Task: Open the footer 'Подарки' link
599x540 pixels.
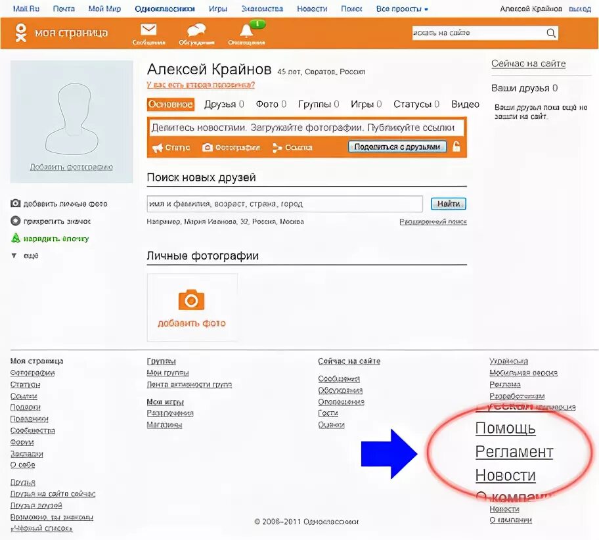Action: (x=25, y=407)
